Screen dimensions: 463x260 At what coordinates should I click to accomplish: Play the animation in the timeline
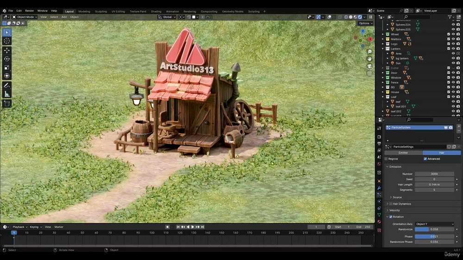click(x=193, y=227)
